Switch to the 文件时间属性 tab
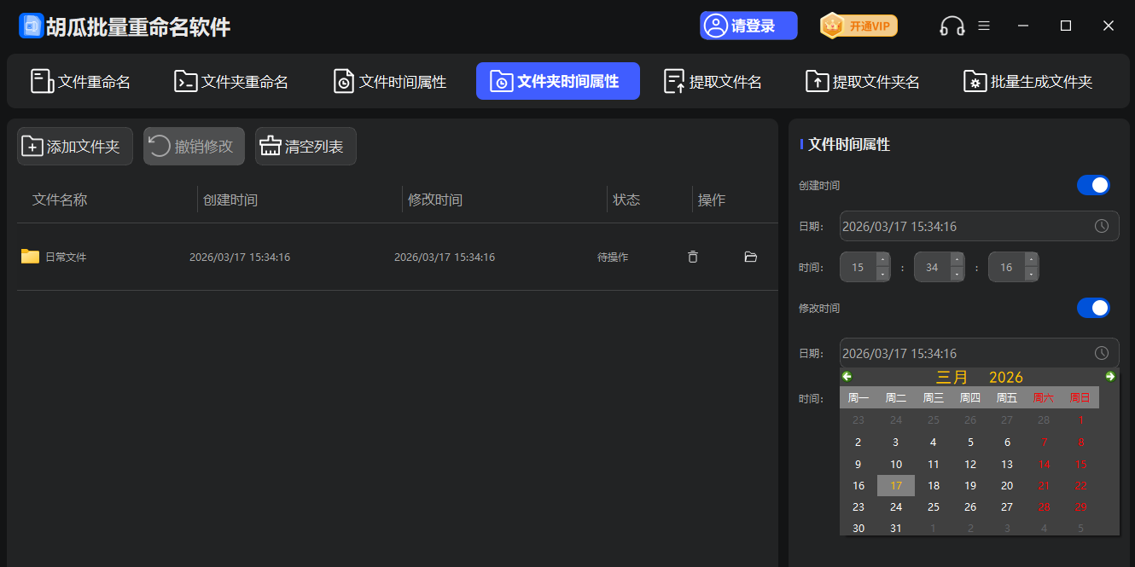 pyautogui.click(x=389, y=80)
